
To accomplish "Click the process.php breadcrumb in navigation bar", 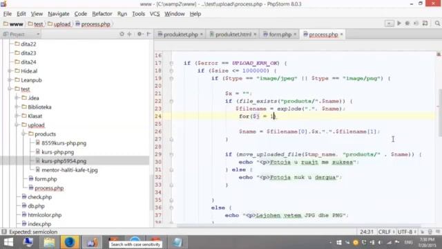I will [93, 24].
